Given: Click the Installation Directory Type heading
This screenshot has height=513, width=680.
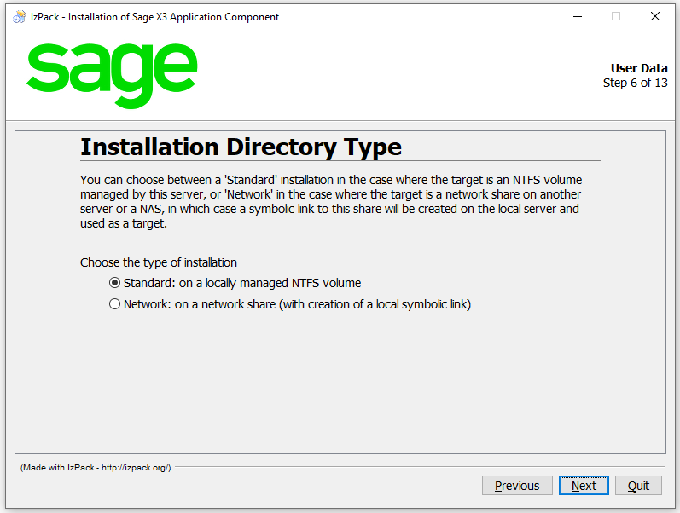Looking at the screenshot, I should 241,147.
